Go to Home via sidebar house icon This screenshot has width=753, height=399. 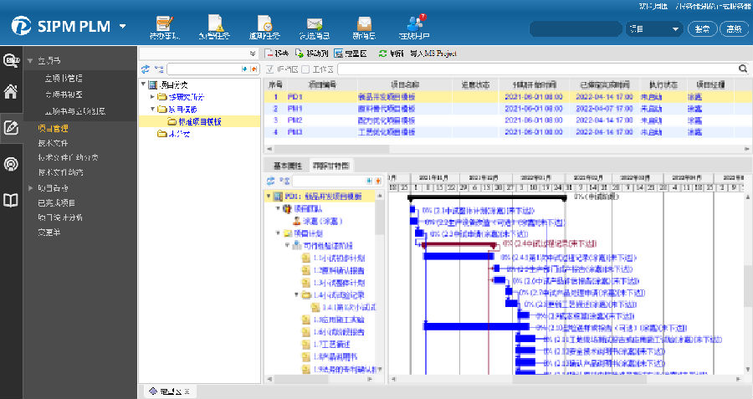11,91
